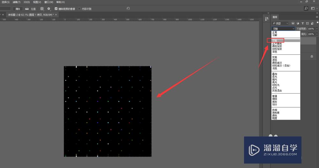
Task: Open the crop overlay grid options
Action: [x=42, y=9]
